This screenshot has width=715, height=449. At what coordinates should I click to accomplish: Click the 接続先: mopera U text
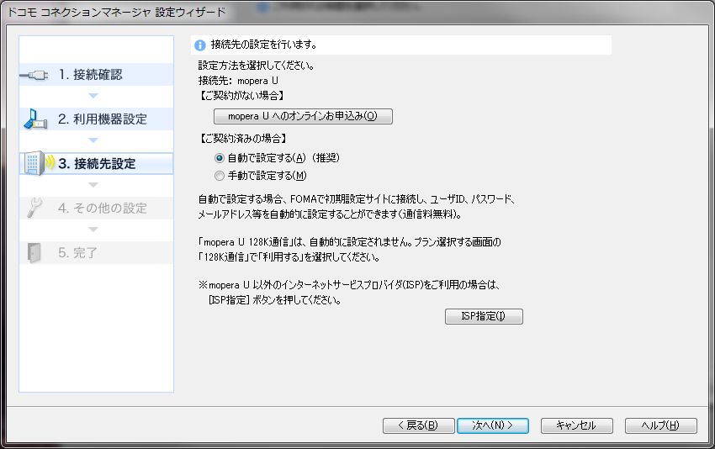tap(238, 81)
